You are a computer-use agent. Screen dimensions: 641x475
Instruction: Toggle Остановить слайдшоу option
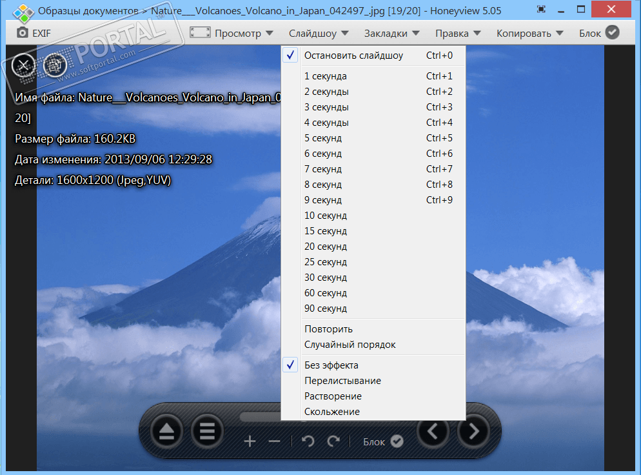(x=373, y=56)
